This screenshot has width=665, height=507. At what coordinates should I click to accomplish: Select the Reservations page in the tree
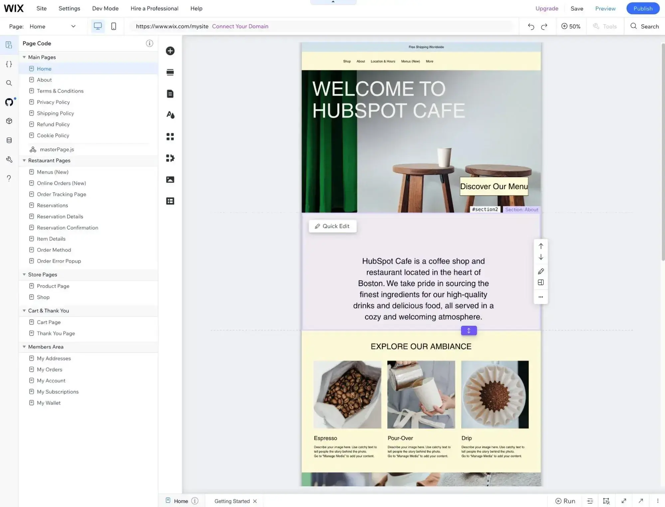click(52, 205)
